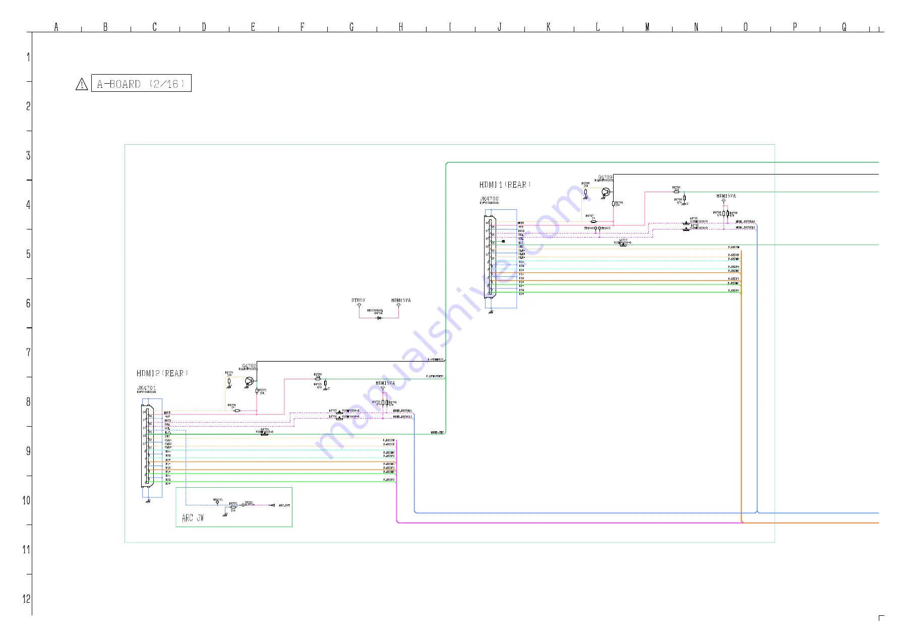
Task: Click the warning triangle beside A-BOARD
Action: pyautogui.click(x=82, y=84)
